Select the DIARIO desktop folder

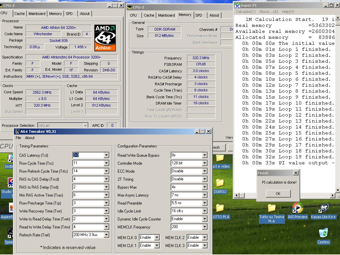(220, 183)
